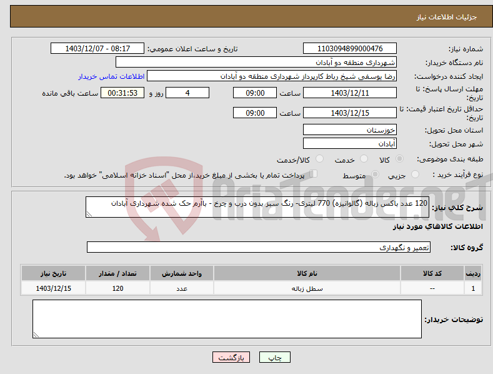Click the ردیف column header
The image size is (493, 374).
coord(473,273)
